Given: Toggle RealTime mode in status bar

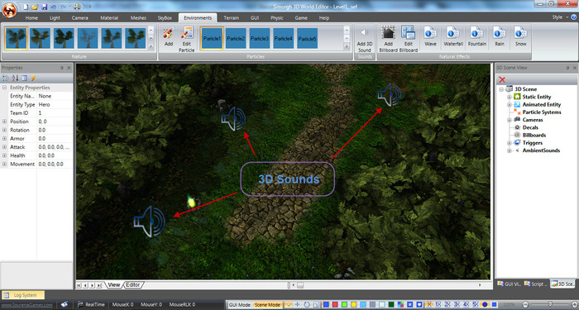Looking at the screenshot, I should (x=91, y=304).
